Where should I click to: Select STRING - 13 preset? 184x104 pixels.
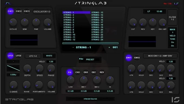(97, 12)
